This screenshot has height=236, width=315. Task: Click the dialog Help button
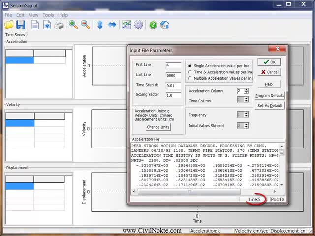coord(269,84)
